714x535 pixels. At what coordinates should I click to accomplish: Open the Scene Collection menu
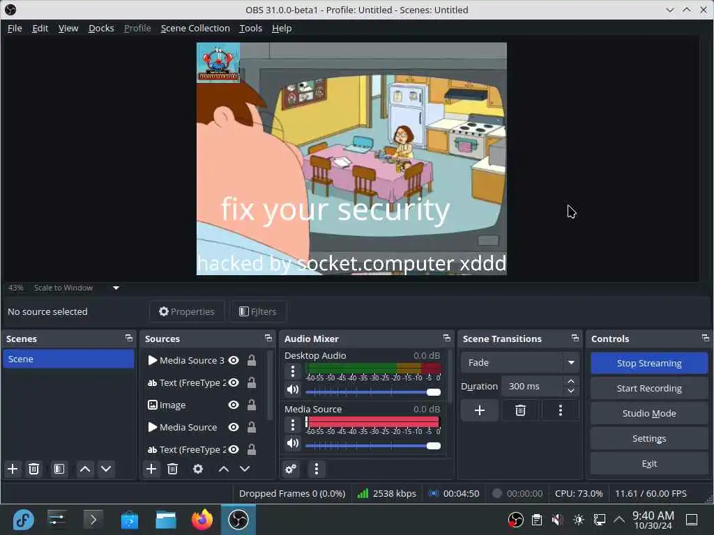coord(195,28)
